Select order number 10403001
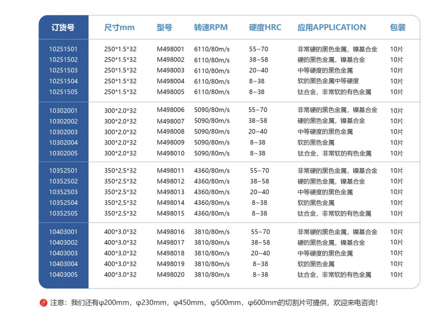This screenshot has height=311, width=434. 63,232
